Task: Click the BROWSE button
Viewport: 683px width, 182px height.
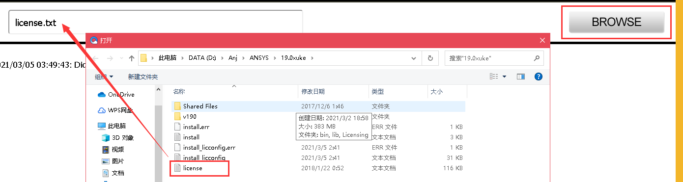Action: click(x=616, y=22)
